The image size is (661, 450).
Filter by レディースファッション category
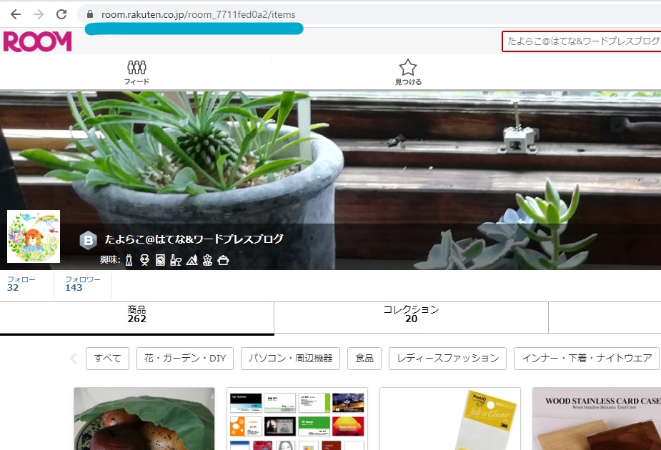coord(447,359)
